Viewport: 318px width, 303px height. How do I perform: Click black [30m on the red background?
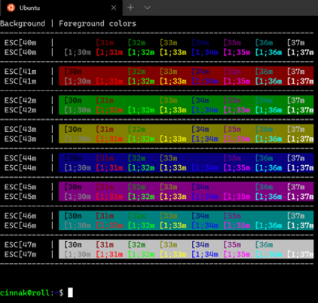pyautogui.click(x=73, y=72)
